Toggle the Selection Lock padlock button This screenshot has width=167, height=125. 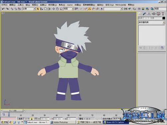click(32, 119)
